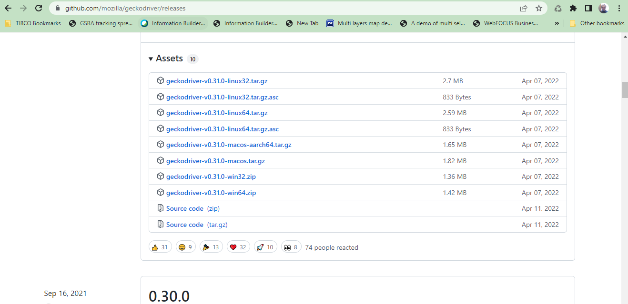This screenshot has height=304, width=628.
Task: Click file-zip icon beside Source code (zip)
Action: [161, 208]
